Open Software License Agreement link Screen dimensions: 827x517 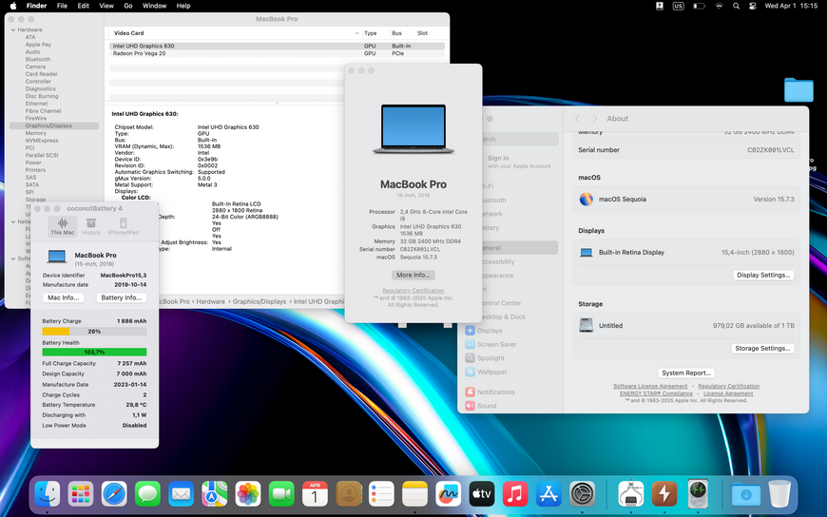(650, 386)
